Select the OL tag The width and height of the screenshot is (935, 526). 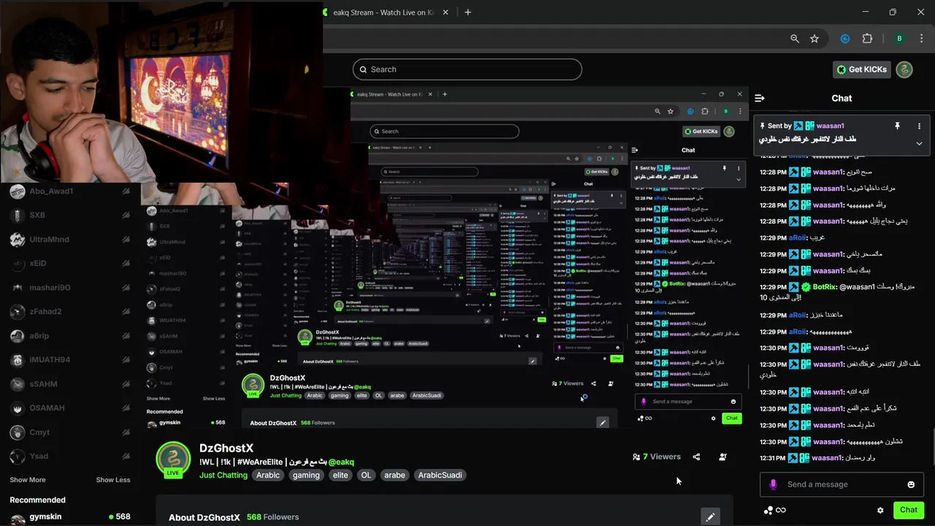366,475
